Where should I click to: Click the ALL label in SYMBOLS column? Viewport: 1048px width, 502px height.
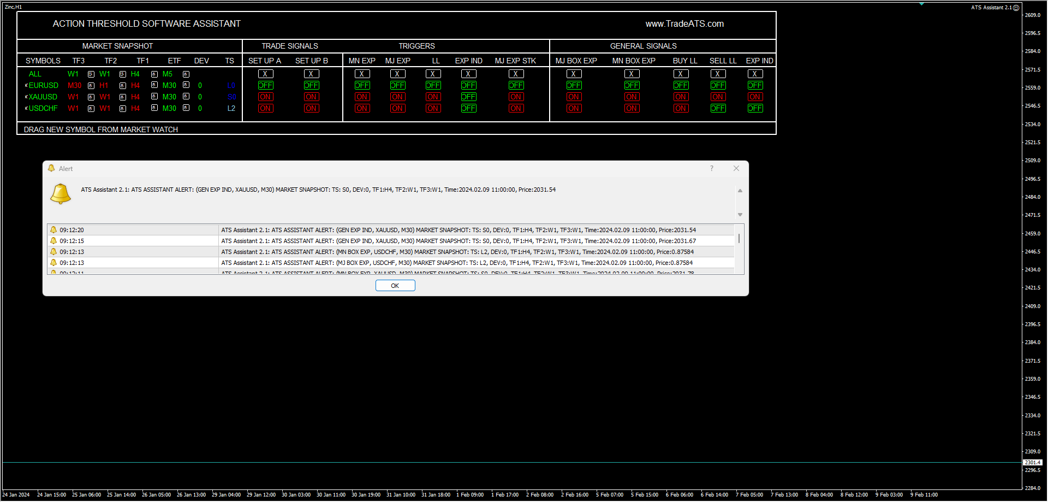[35, 74]
